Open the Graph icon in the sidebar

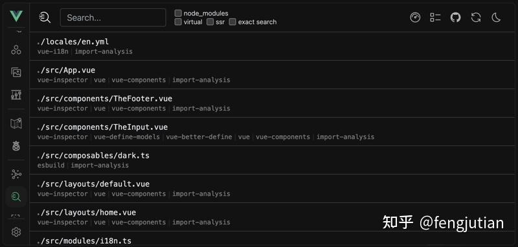coord(16,174)
